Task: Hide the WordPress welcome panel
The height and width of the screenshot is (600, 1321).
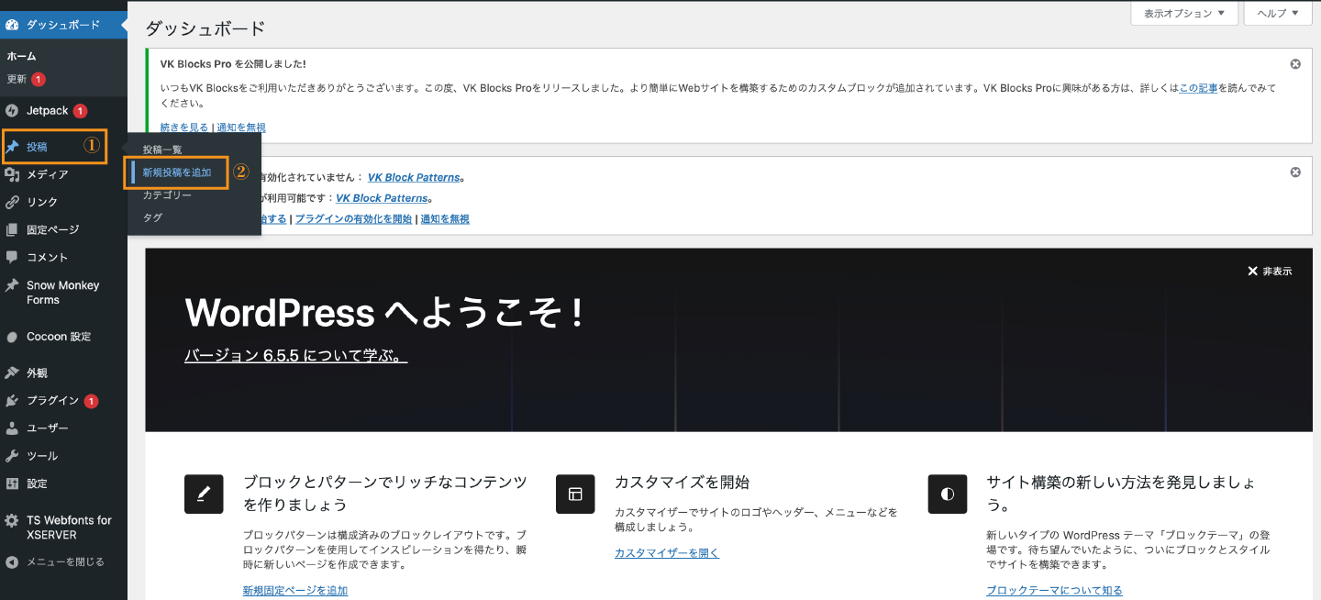Action: [1269, 272]
